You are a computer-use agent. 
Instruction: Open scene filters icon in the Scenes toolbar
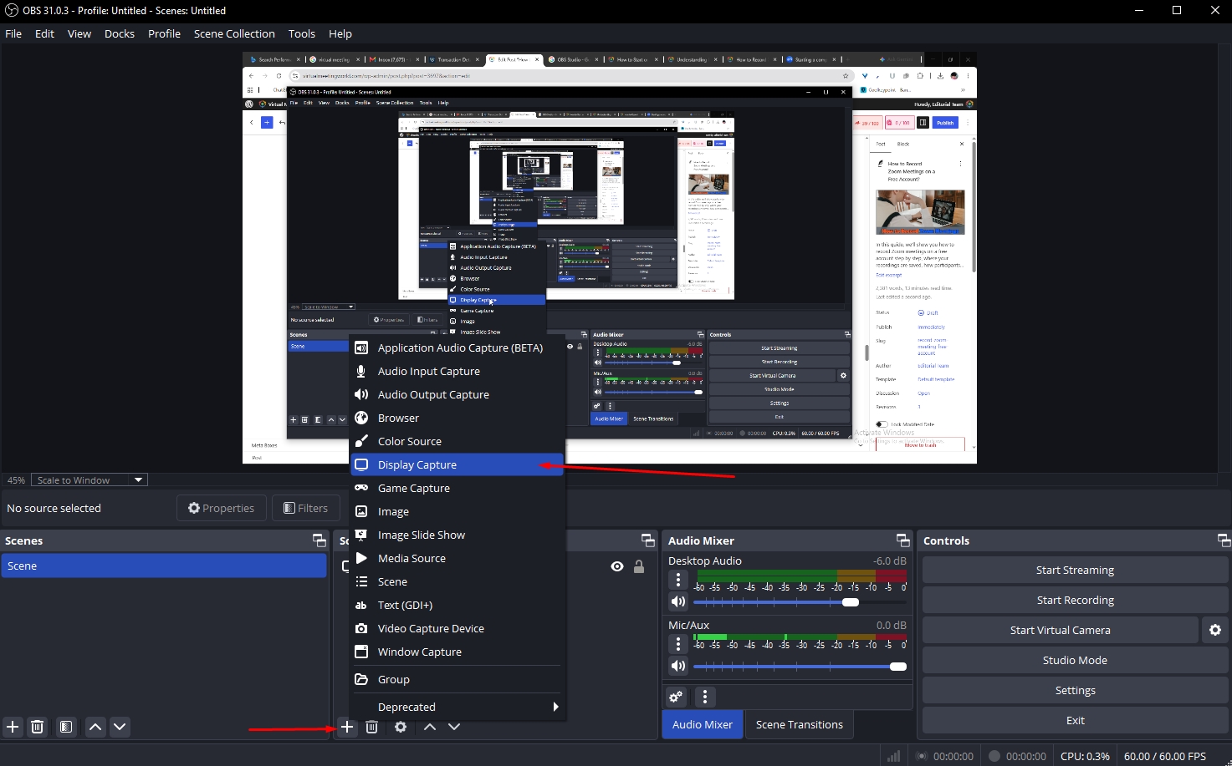click(66, 727)
